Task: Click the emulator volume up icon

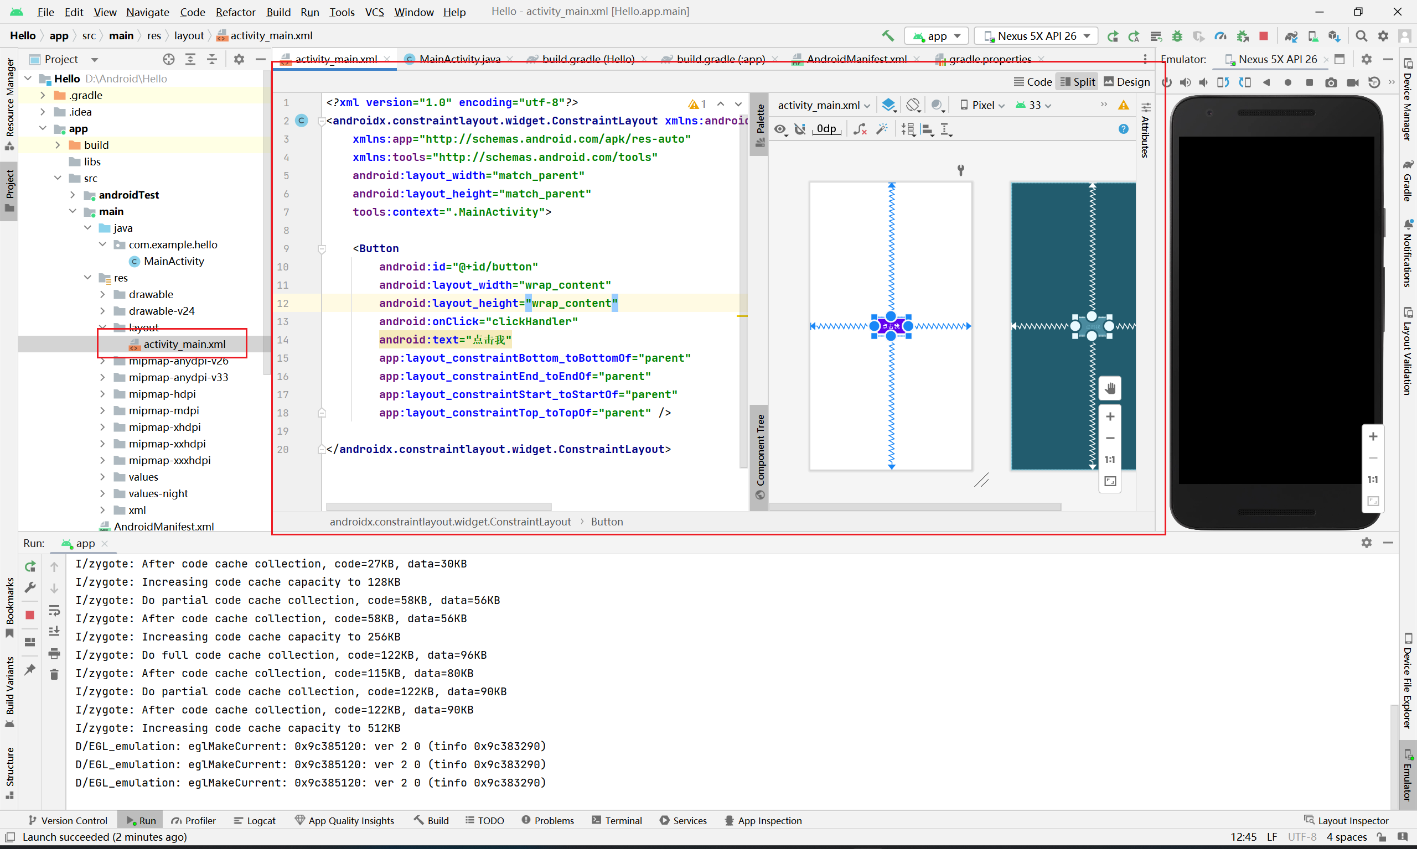Action: [x=1185, y=82]
